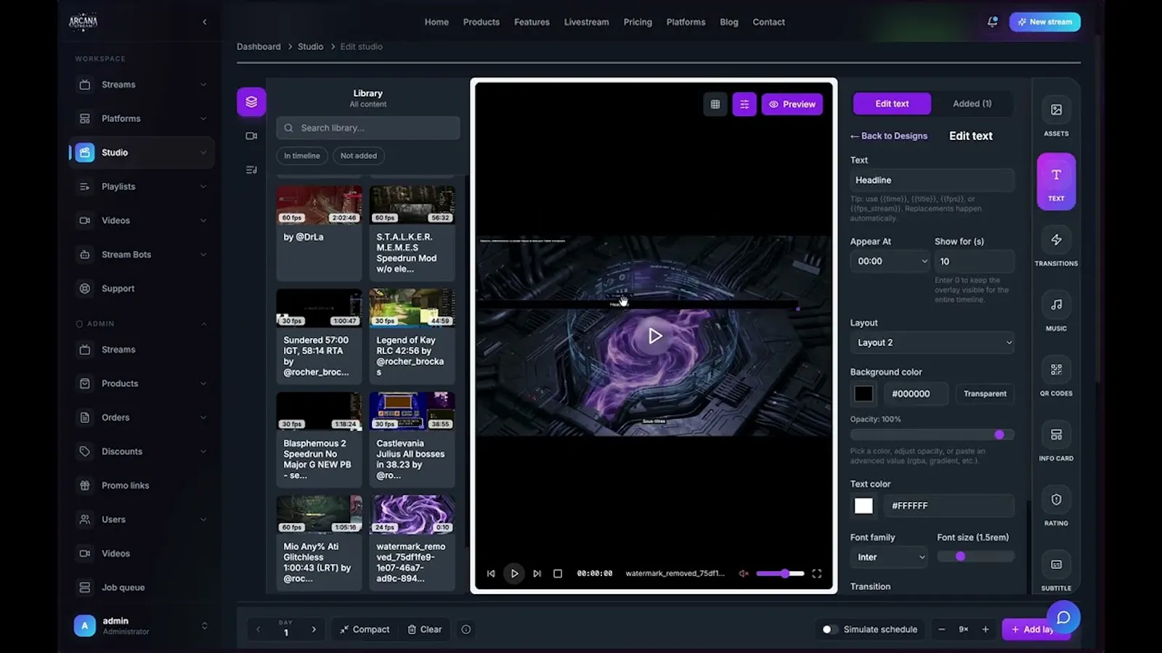The height and width of the screenshot is (653, 1162).
Task: Open the Subtitle panel
Action: coord(1056,564)
